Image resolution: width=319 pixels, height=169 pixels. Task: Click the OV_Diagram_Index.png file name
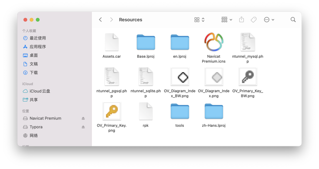point(214,93)
